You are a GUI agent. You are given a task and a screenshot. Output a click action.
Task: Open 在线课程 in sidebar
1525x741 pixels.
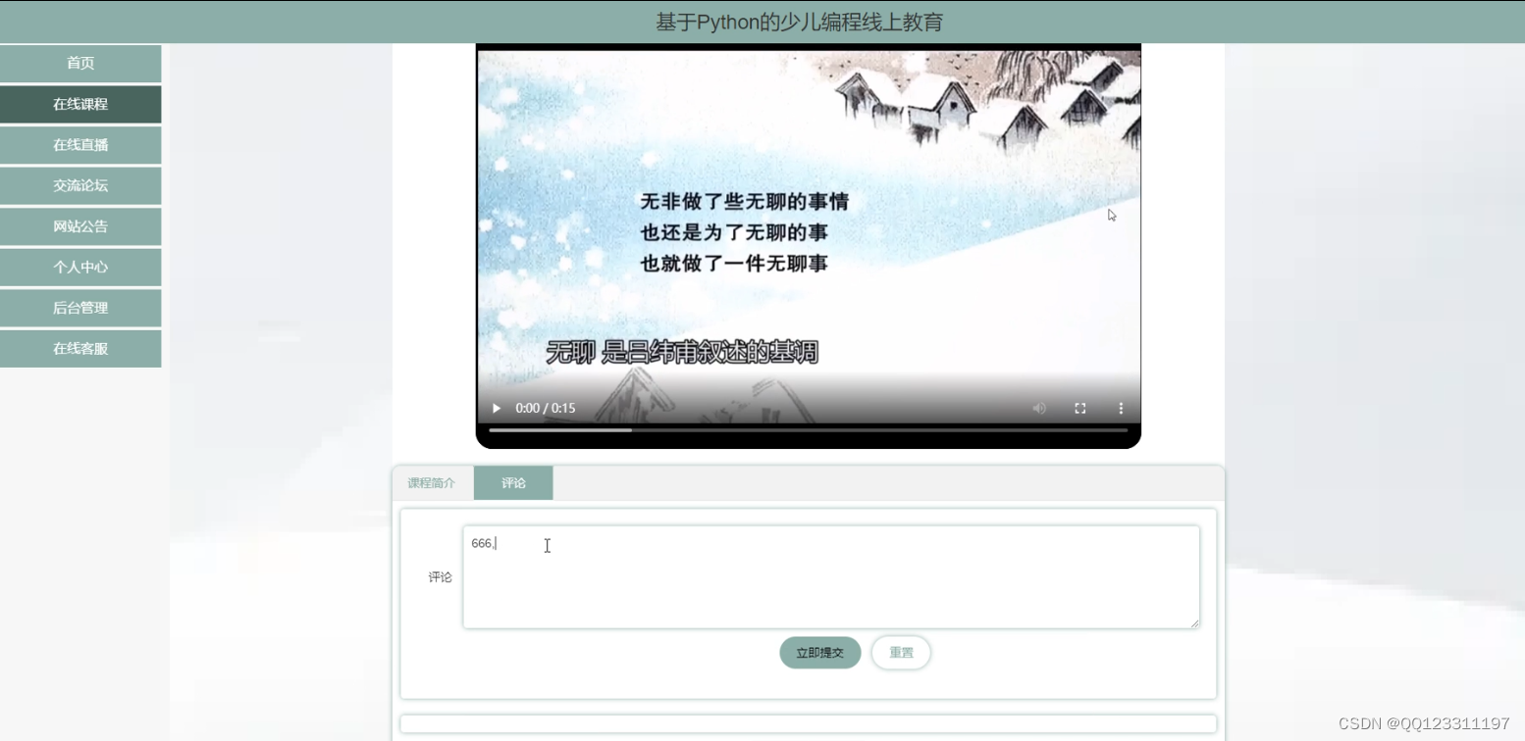click(80, 104)
